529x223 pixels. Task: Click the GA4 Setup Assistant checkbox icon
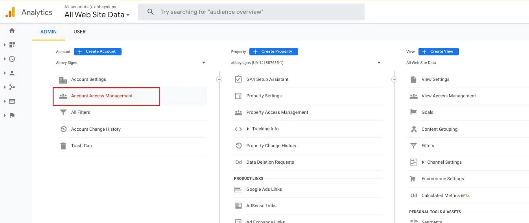(x=238, y=79)
